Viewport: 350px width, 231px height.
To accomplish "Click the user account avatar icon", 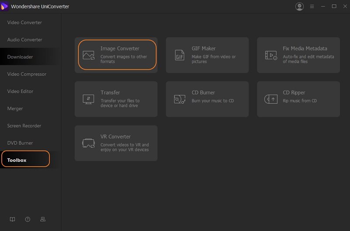I will [x=299, y=7].
